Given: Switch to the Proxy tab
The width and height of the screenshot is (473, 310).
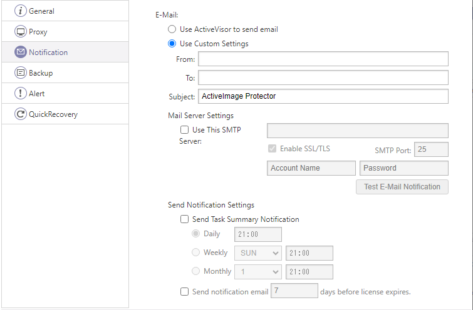Looking at the screenshot, I should click(65, 32).
